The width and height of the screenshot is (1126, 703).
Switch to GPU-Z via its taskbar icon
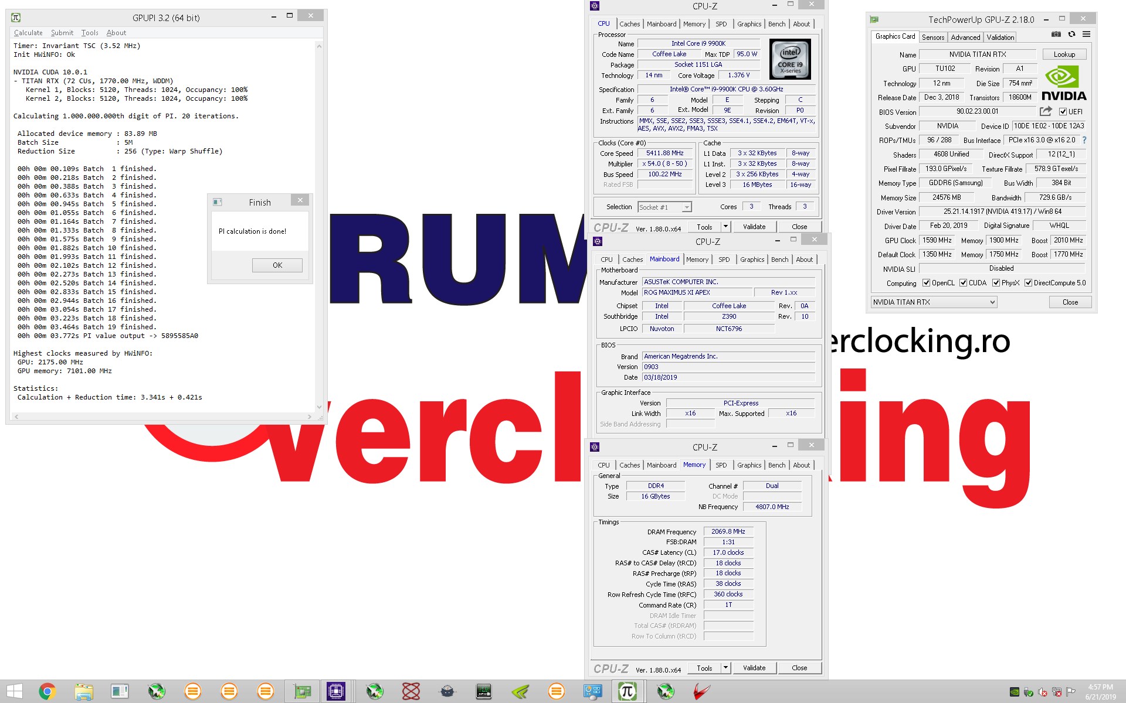(302, 692)
